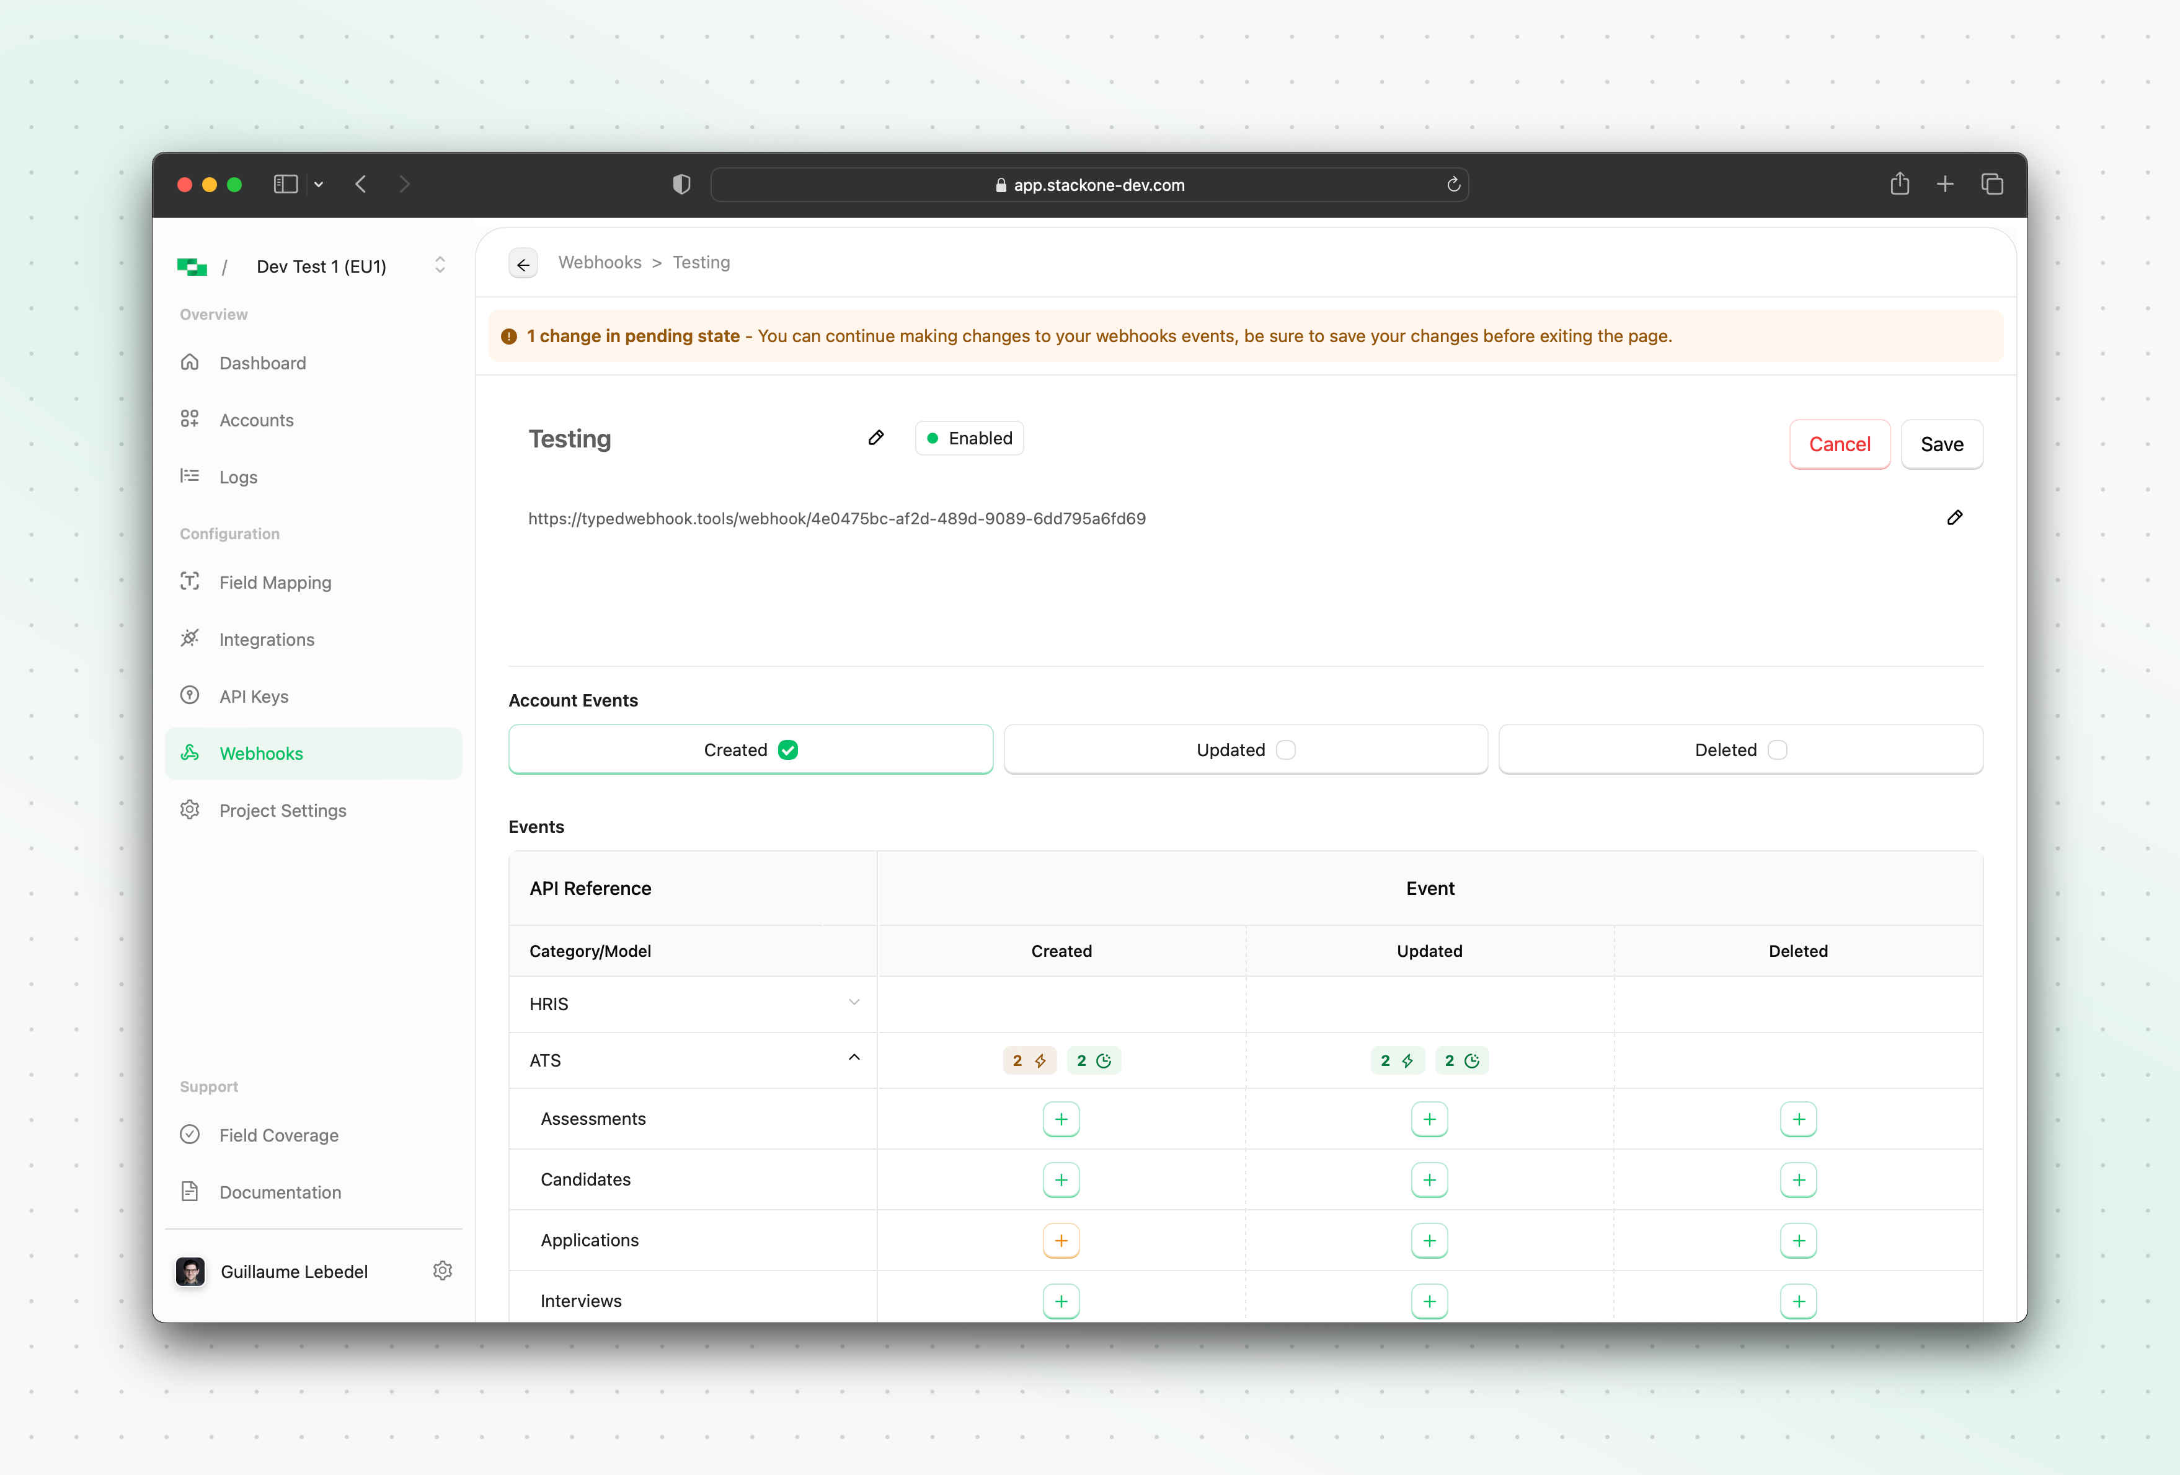Save the webhook changes
Image resolution: width=2180 pixels, height=1475 pixels.
1941,444
